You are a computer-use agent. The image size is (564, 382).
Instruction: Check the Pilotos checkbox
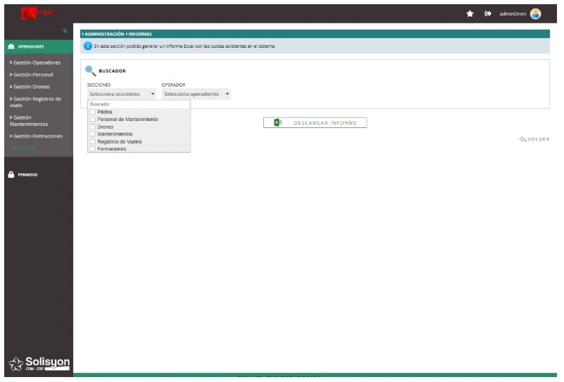[x=93, y=112]
